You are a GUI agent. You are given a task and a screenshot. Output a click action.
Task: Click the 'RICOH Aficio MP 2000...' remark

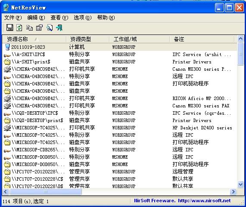(202, 98)
